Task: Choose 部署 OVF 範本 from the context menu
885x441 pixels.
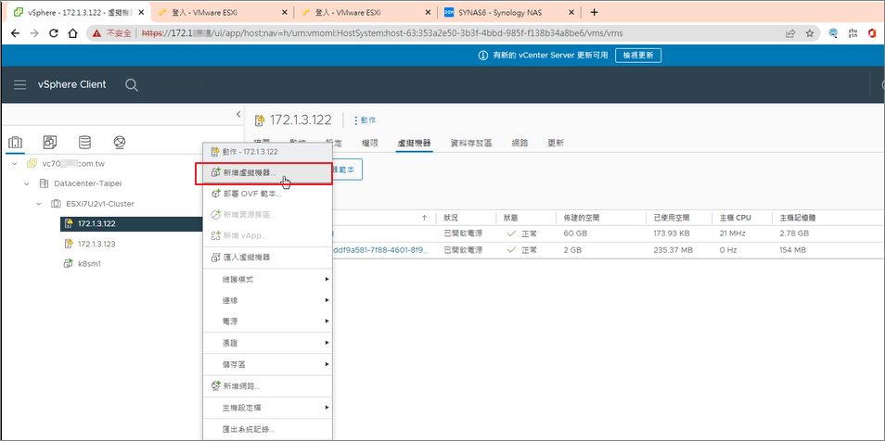Action: pyautogui.click(x=267, y=194)
